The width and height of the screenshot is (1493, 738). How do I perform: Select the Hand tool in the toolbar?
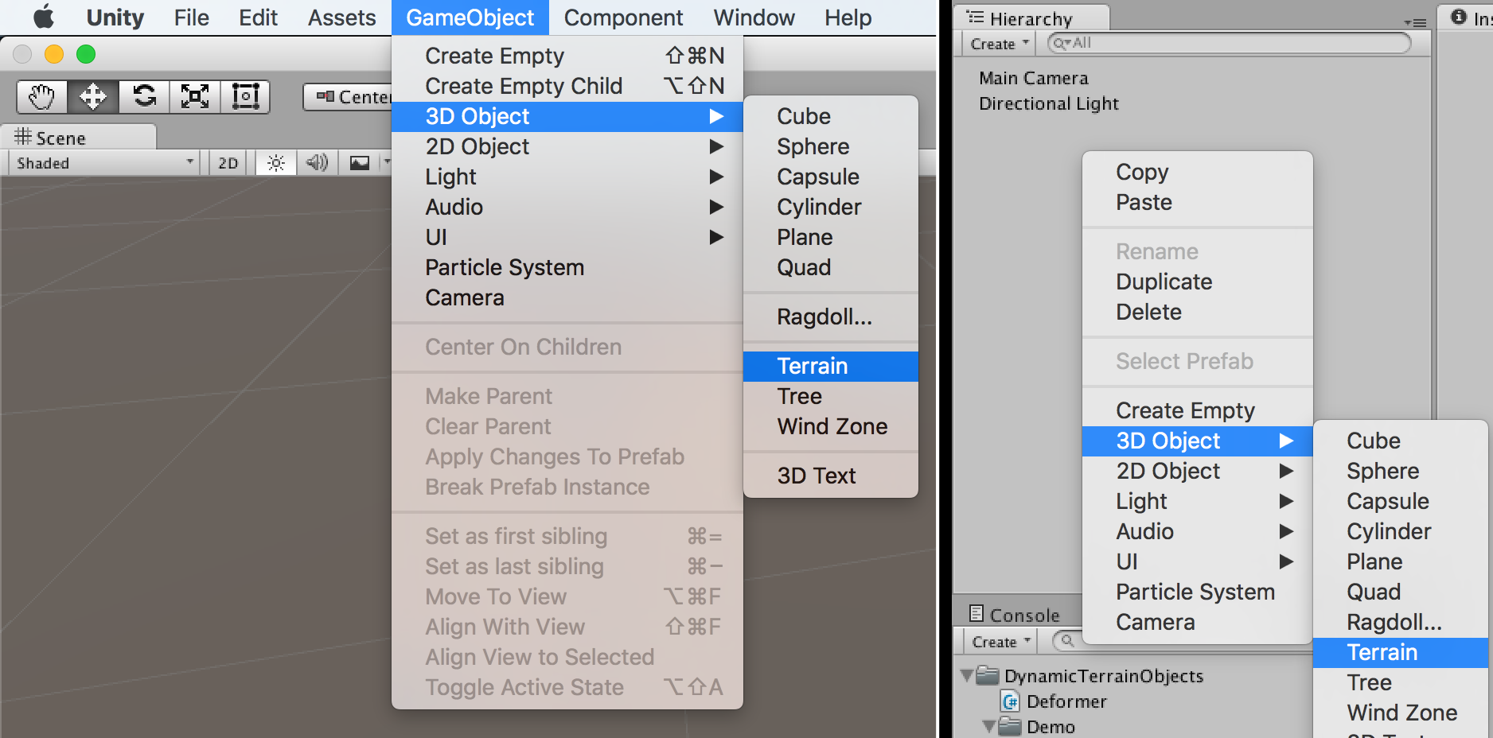tap(41, 97)
